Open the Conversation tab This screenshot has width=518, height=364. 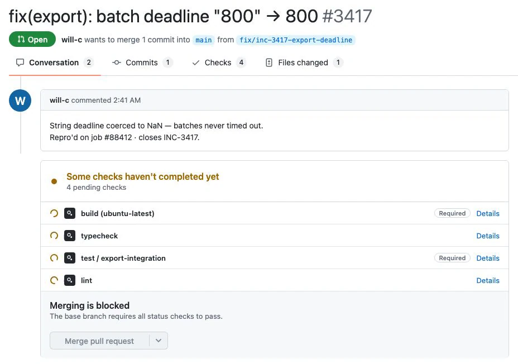click(55, 63)
